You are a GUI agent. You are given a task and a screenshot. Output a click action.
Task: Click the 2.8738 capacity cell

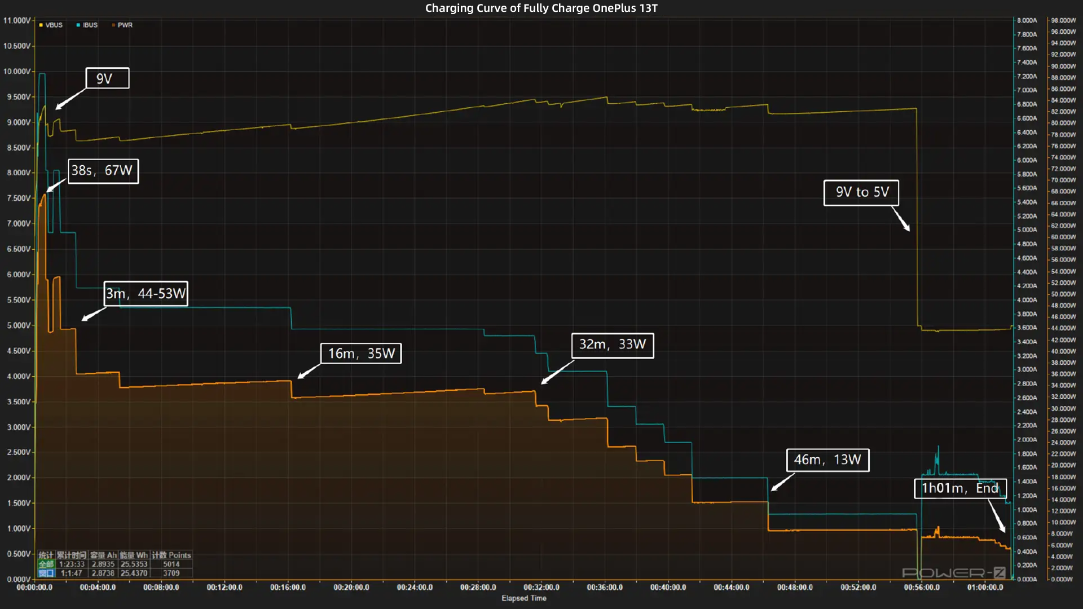coord(103,573)
